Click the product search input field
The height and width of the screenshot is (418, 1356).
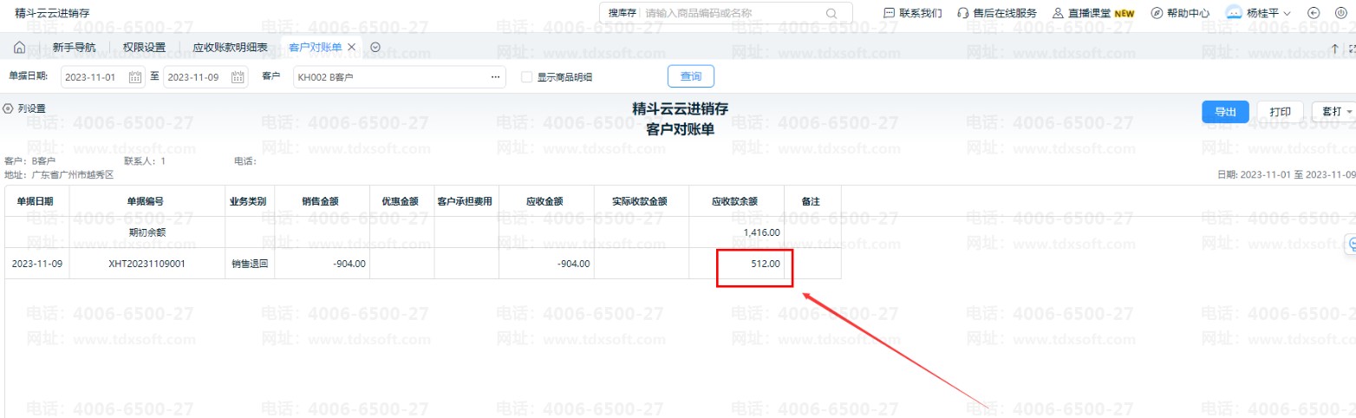[733, 13]
